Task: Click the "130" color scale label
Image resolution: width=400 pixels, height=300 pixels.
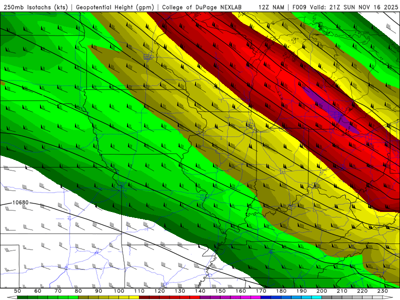Action: pyautogui.click(x=180, y=291)
